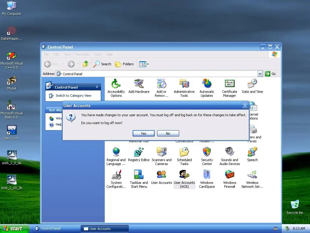Open Scanners and Cameras icon
The image size is (310, 233).
[x=162, y=156]
